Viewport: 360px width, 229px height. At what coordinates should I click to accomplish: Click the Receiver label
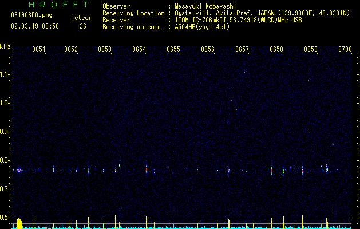[116, 20]
